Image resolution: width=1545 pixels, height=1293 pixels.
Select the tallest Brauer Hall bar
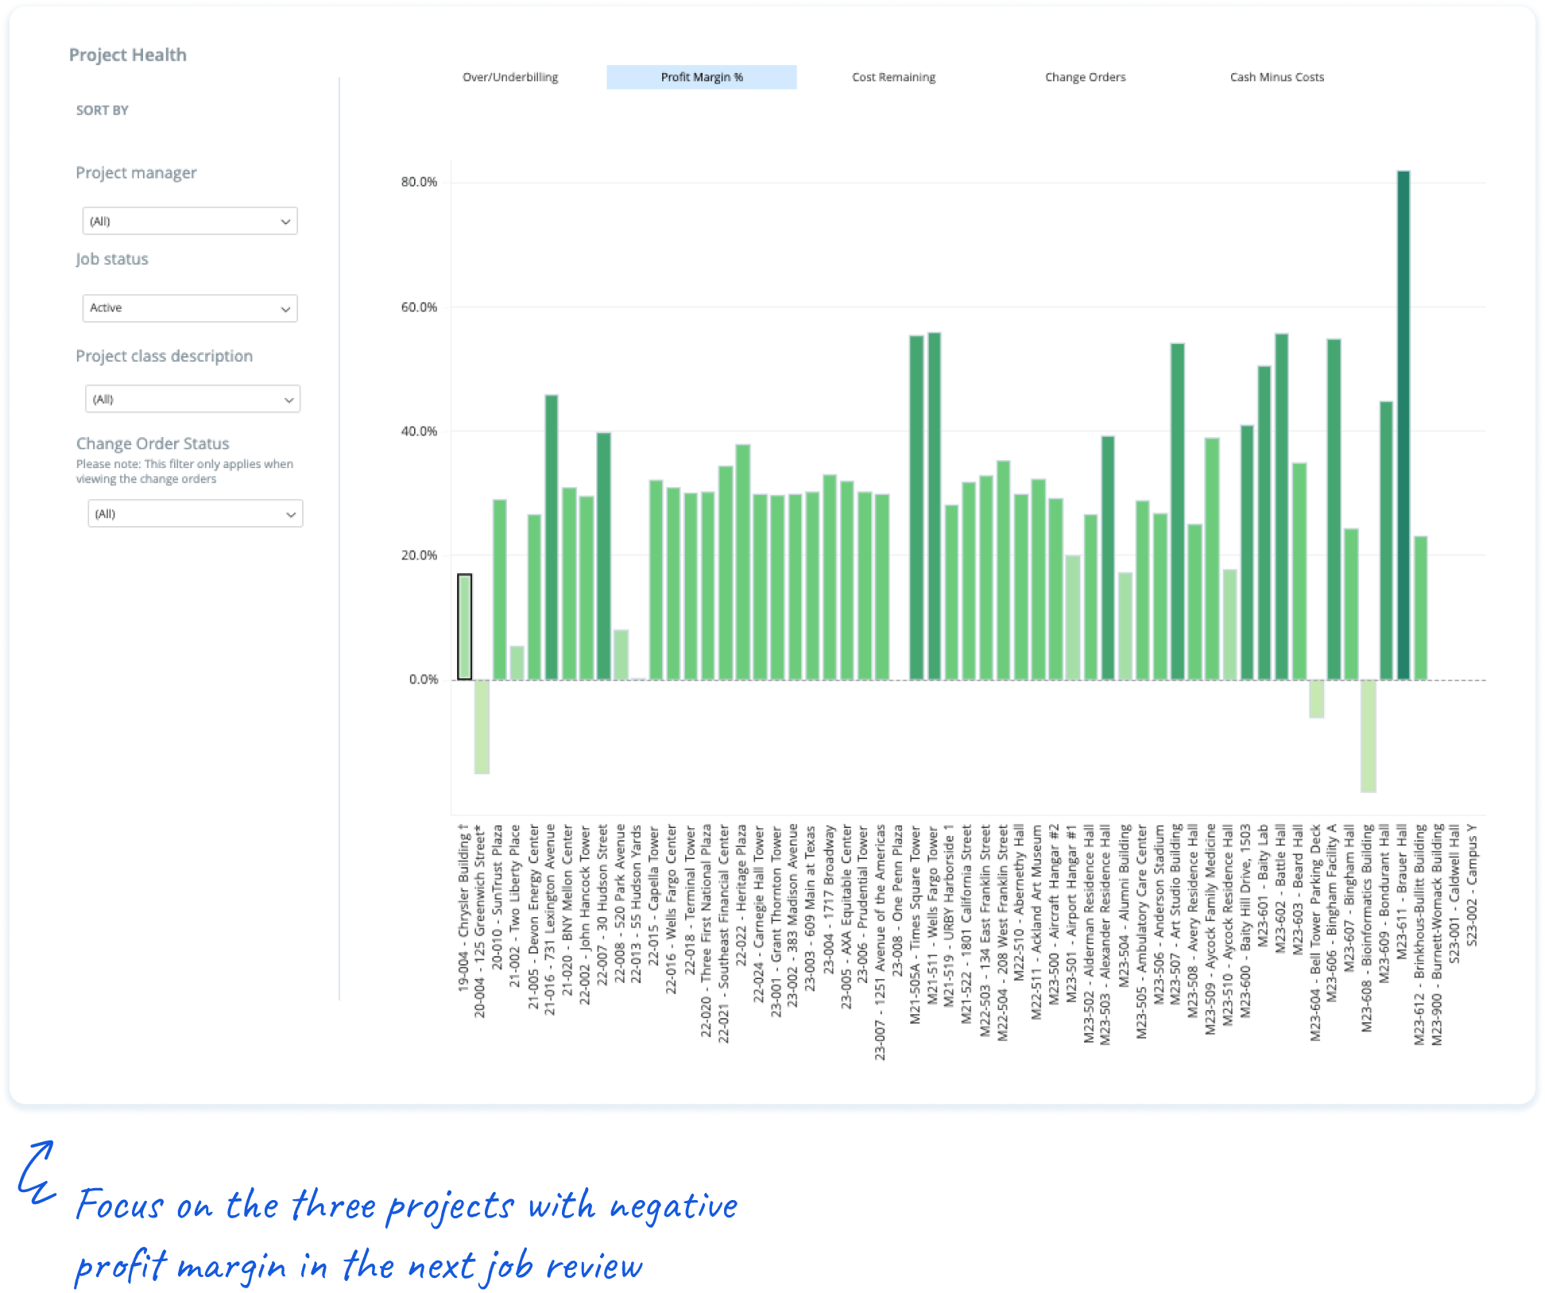[x=1404, y=425]
